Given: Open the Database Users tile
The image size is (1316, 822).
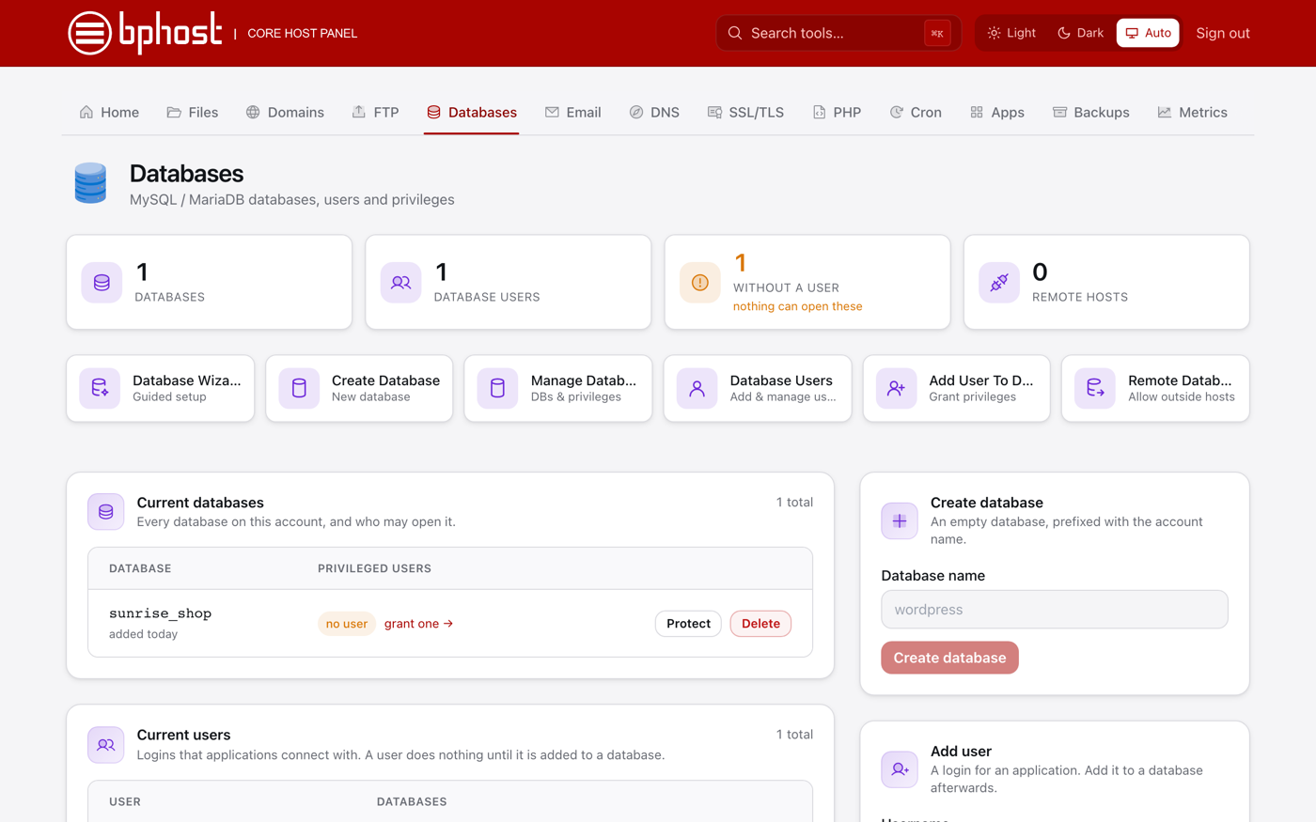Looking at the screenshot, I should [x=758, y=388].
